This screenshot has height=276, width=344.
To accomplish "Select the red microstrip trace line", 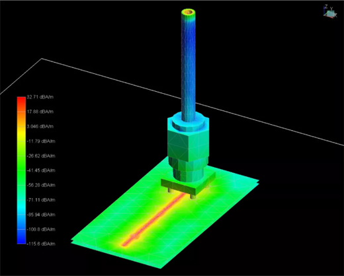I will click(153, 219).
